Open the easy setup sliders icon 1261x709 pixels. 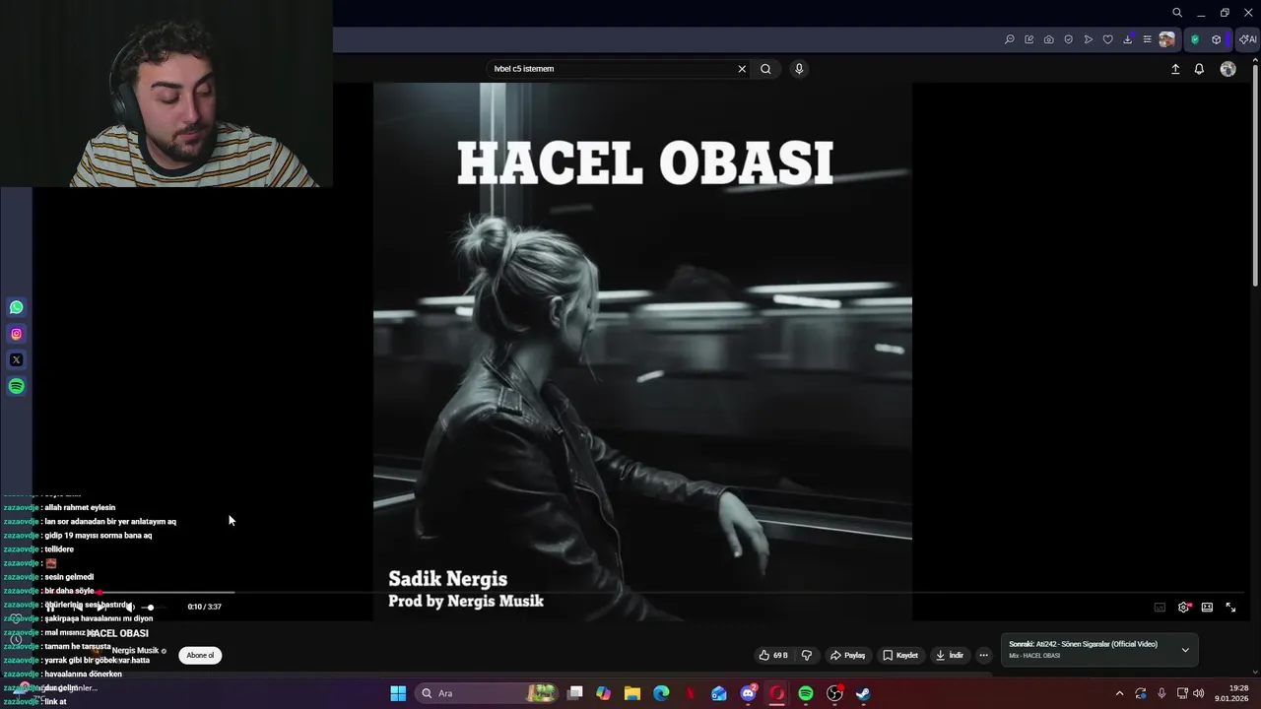pyautogui.click(x=1147, y=39)
